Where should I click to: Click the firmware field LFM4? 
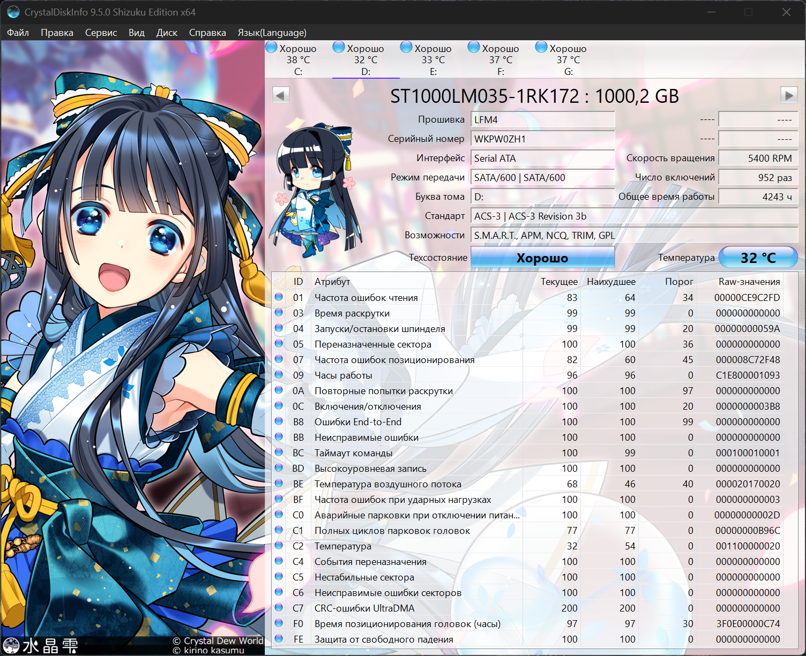coord(542,120)
